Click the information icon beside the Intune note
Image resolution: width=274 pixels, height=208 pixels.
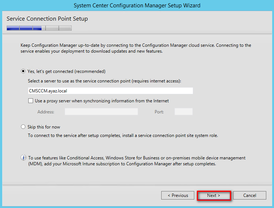pos(24,158)
